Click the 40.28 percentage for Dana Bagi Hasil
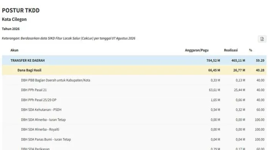The width and height of the screenshot is (268, 150). 260,70
